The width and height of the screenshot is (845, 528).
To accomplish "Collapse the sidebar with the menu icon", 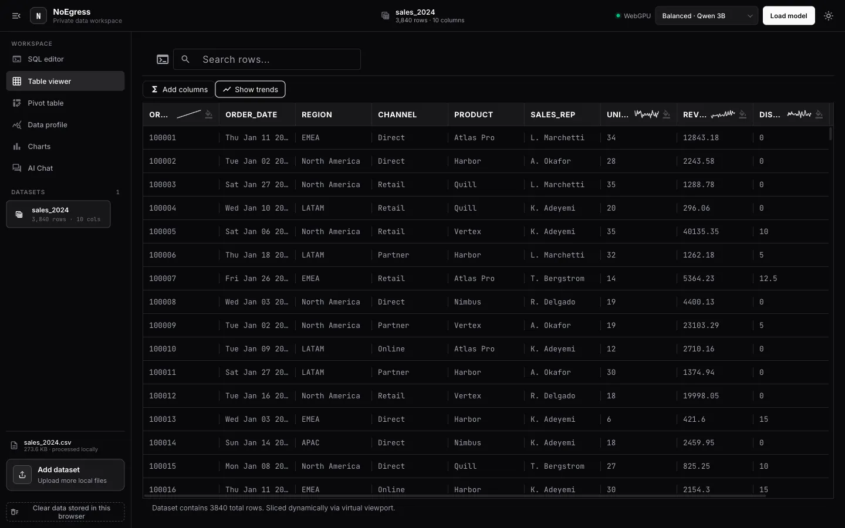I will [x=16, y=16].
